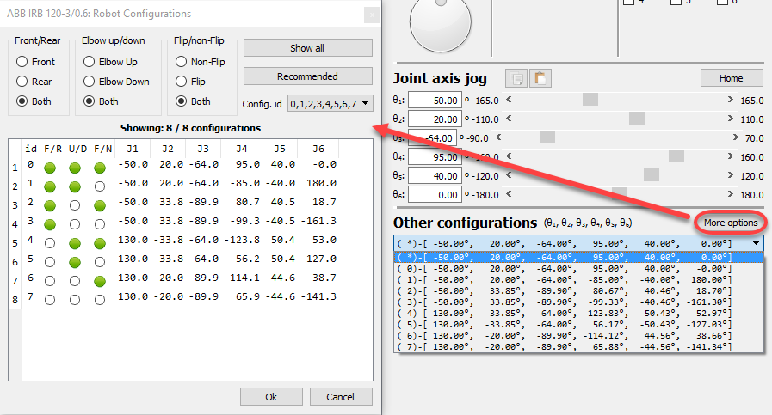Click the copy joint values icon
772x415 pixels.
point(516,78)
